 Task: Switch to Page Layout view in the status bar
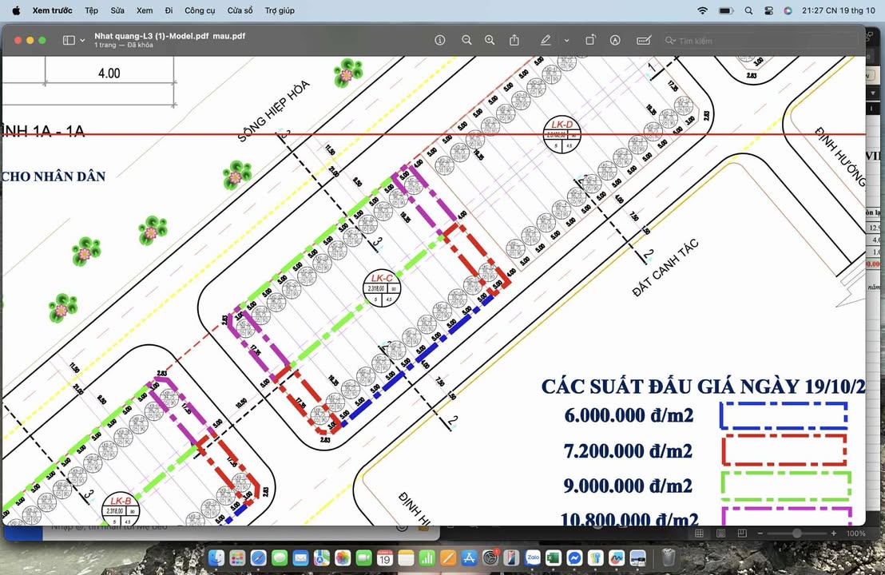pyautogui.click(x=721, y=533)
